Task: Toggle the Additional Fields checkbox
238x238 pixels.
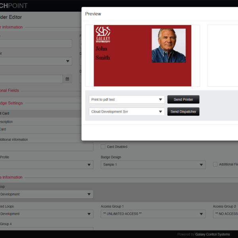Action: pos(215,164)
